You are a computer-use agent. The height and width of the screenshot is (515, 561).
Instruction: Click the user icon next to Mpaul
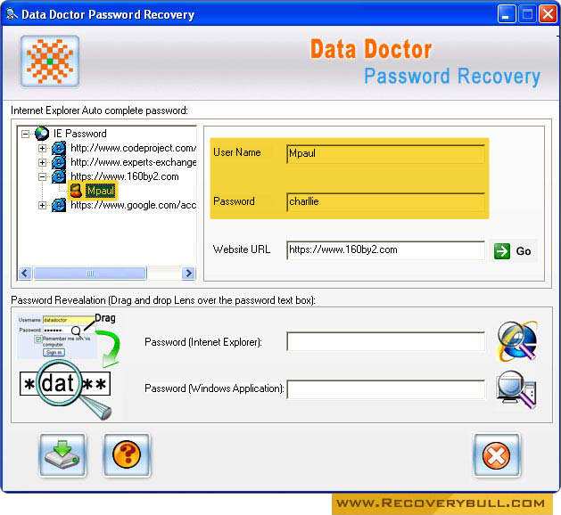pyautogui.click(x=76, y=191)
